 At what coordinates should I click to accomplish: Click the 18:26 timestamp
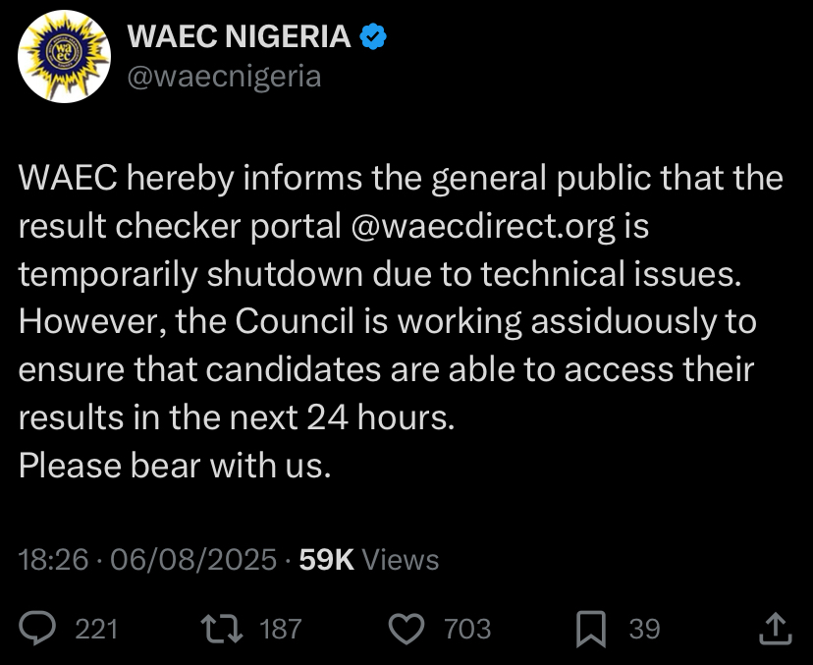(54, 559)
